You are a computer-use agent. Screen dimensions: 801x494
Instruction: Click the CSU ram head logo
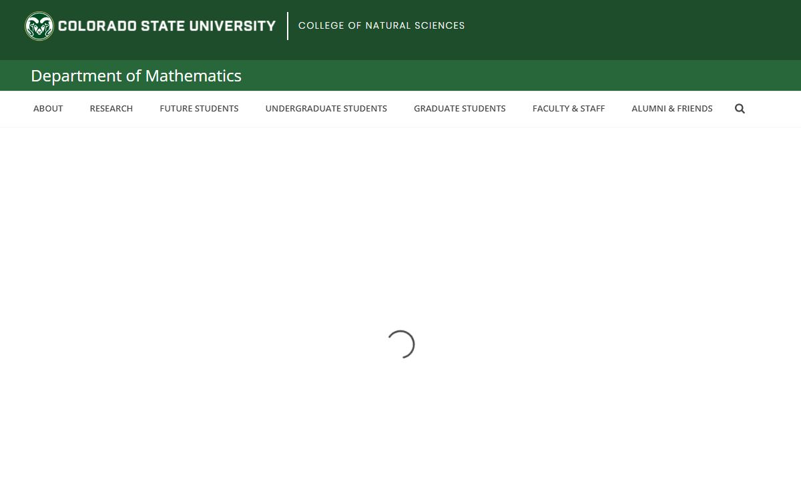point(39,26)
